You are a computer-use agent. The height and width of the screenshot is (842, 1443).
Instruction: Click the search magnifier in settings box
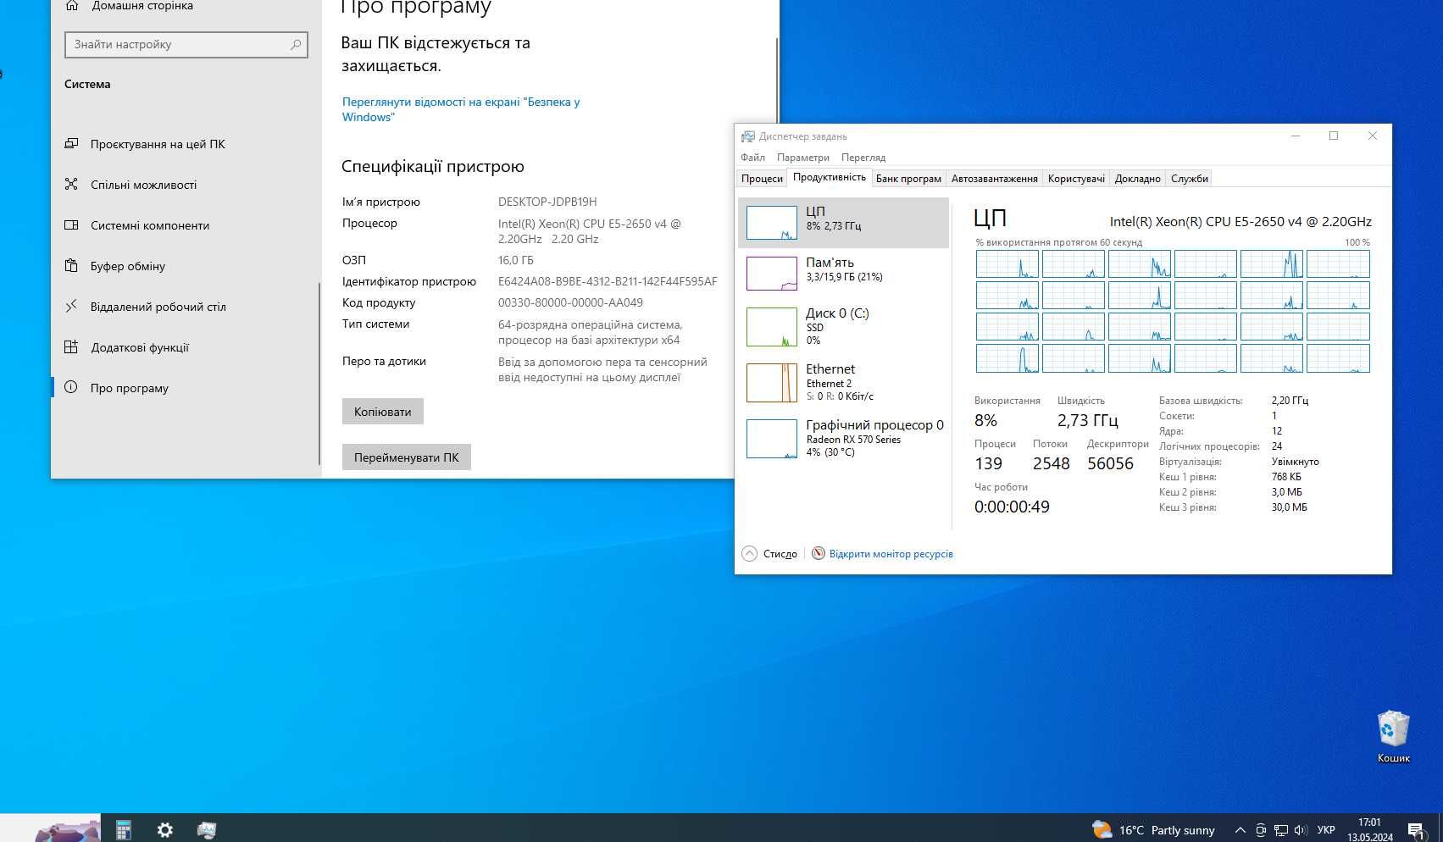tap(295, 44)
